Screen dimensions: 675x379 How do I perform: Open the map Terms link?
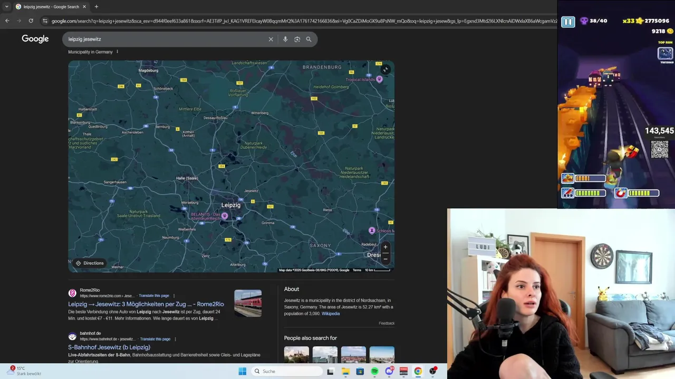[357, 270]
